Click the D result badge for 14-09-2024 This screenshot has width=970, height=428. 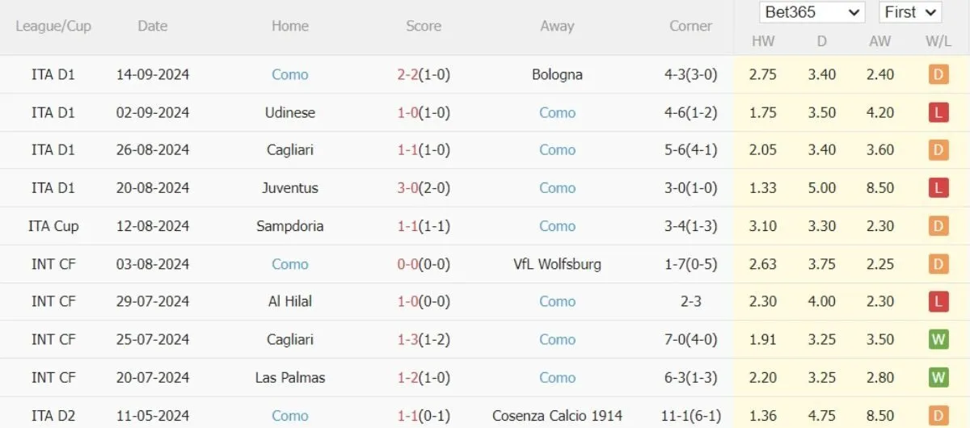pyautogui.click(x=938, y=75)
